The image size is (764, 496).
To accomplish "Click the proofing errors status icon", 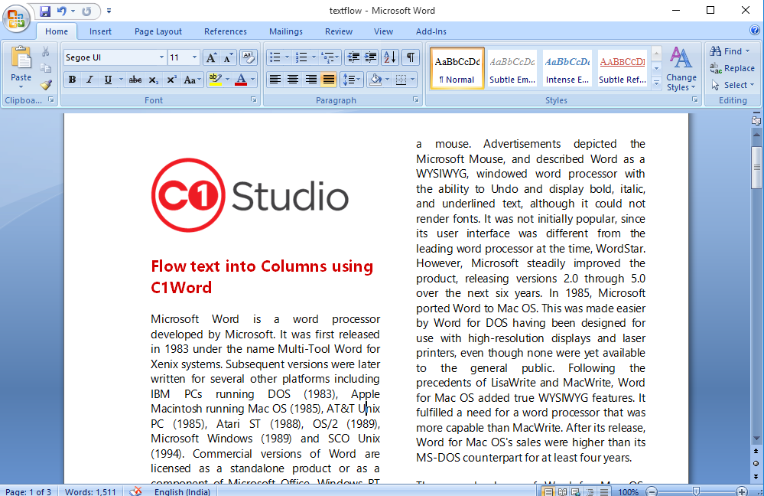I will click(136, 491).
